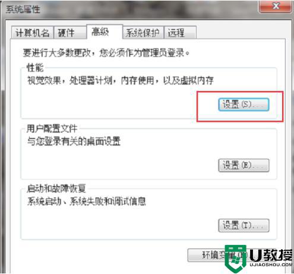The height and width of the screenshot is (274, 294).
Task: Switch to the 计算机名 tab
Action: (x=33, y=33)
